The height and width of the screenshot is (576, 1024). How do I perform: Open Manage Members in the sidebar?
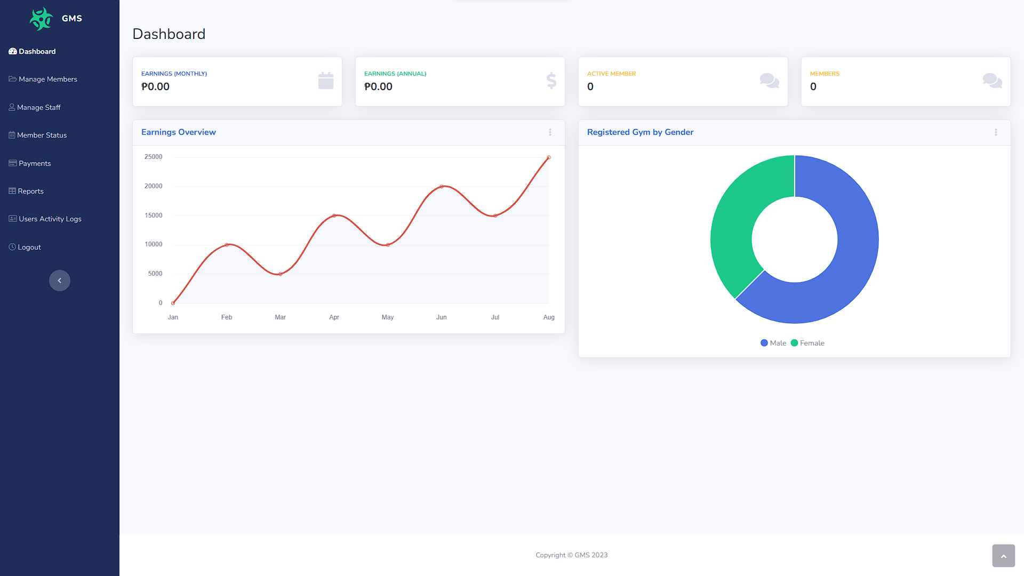coord(47,79)
